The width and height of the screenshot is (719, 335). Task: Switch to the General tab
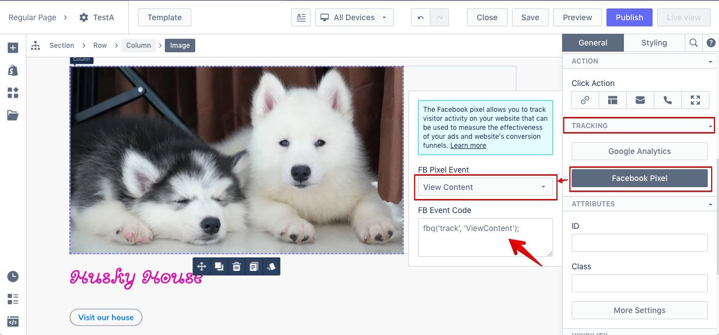[x=593, y=43]
